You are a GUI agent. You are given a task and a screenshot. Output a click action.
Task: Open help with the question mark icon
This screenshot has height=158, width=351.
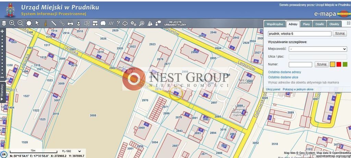click(x=118, y=23)
